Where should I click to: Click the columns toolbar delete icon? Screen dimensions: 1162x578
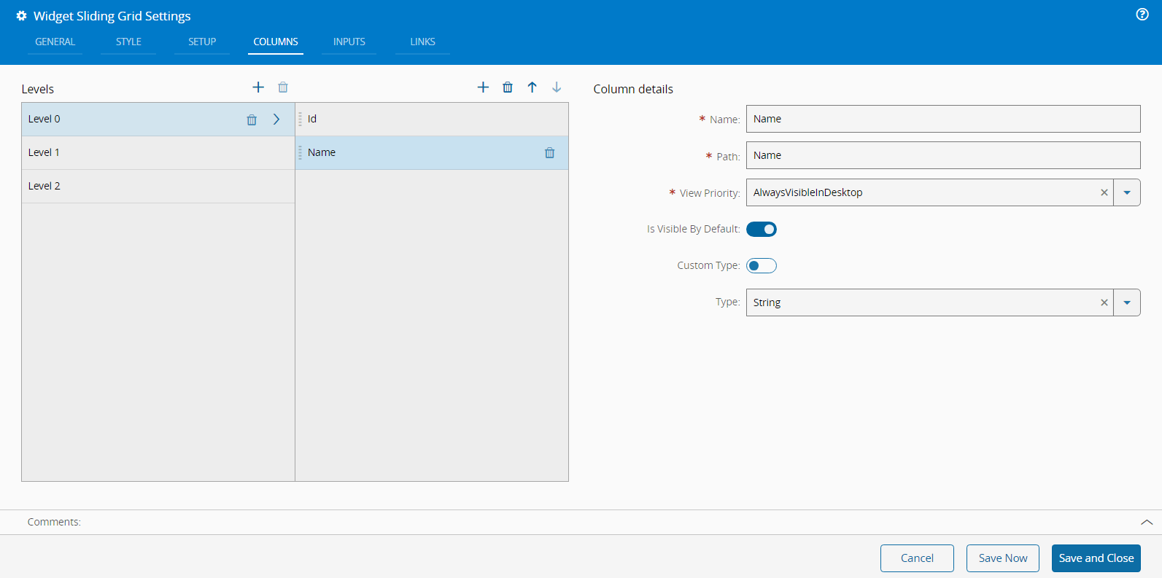(508, 87)
